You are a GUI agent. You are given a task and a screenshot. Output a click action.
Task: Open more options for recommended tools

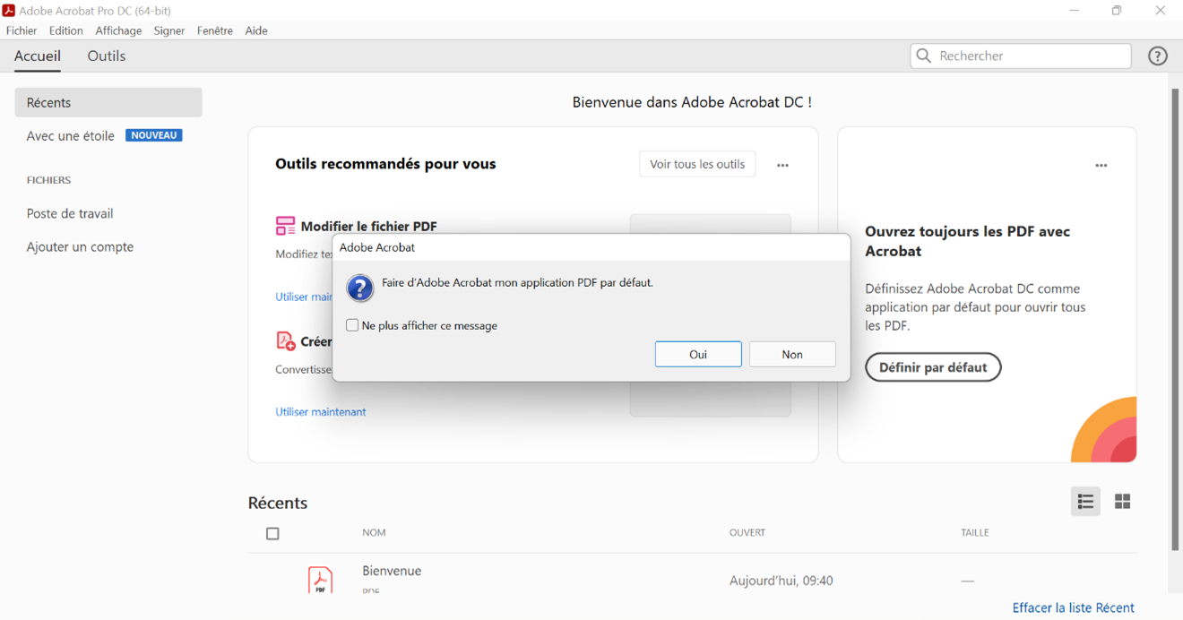point(782,165)
